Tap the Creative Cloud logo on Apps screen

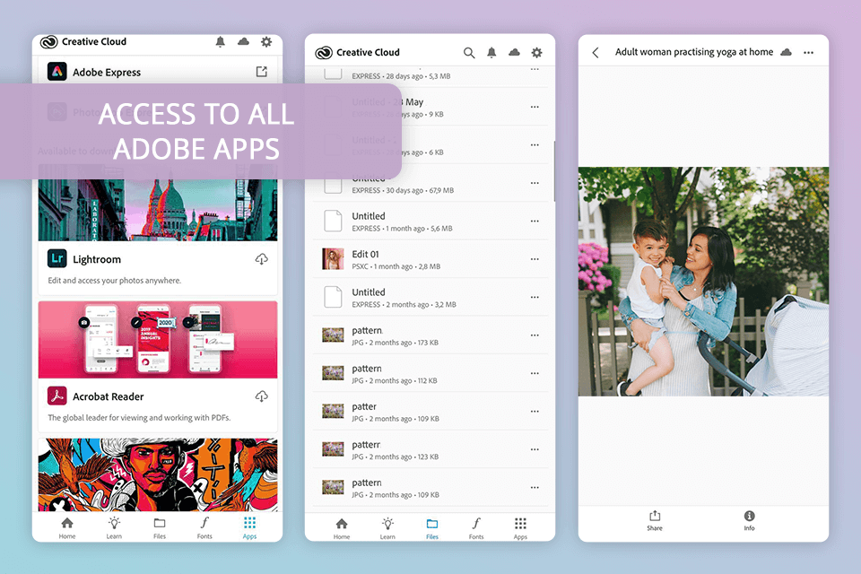click(x=49, y=42)
